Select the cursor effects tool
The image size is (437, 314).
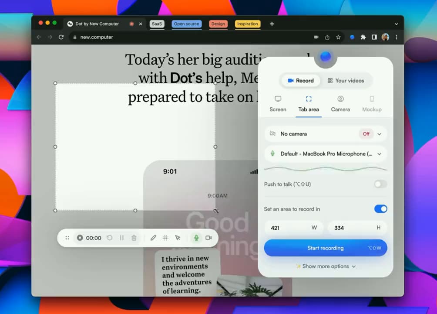pyautogui.click(x=178, y=238)
